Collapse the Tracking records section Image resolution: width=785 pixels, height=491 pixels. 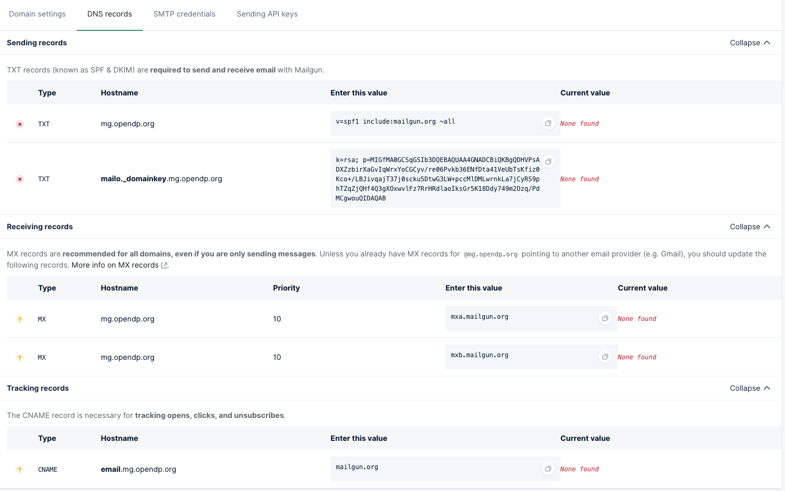[750, 388]
